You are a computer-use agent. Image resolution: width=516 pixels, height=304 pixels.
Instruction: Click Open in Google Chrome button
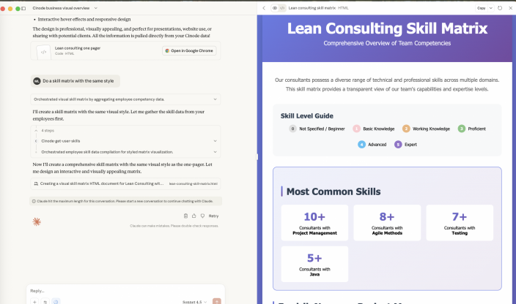pos(189,50)
